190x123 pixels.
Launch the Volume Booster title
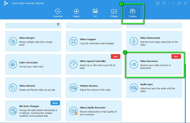(x=89, y=86)
